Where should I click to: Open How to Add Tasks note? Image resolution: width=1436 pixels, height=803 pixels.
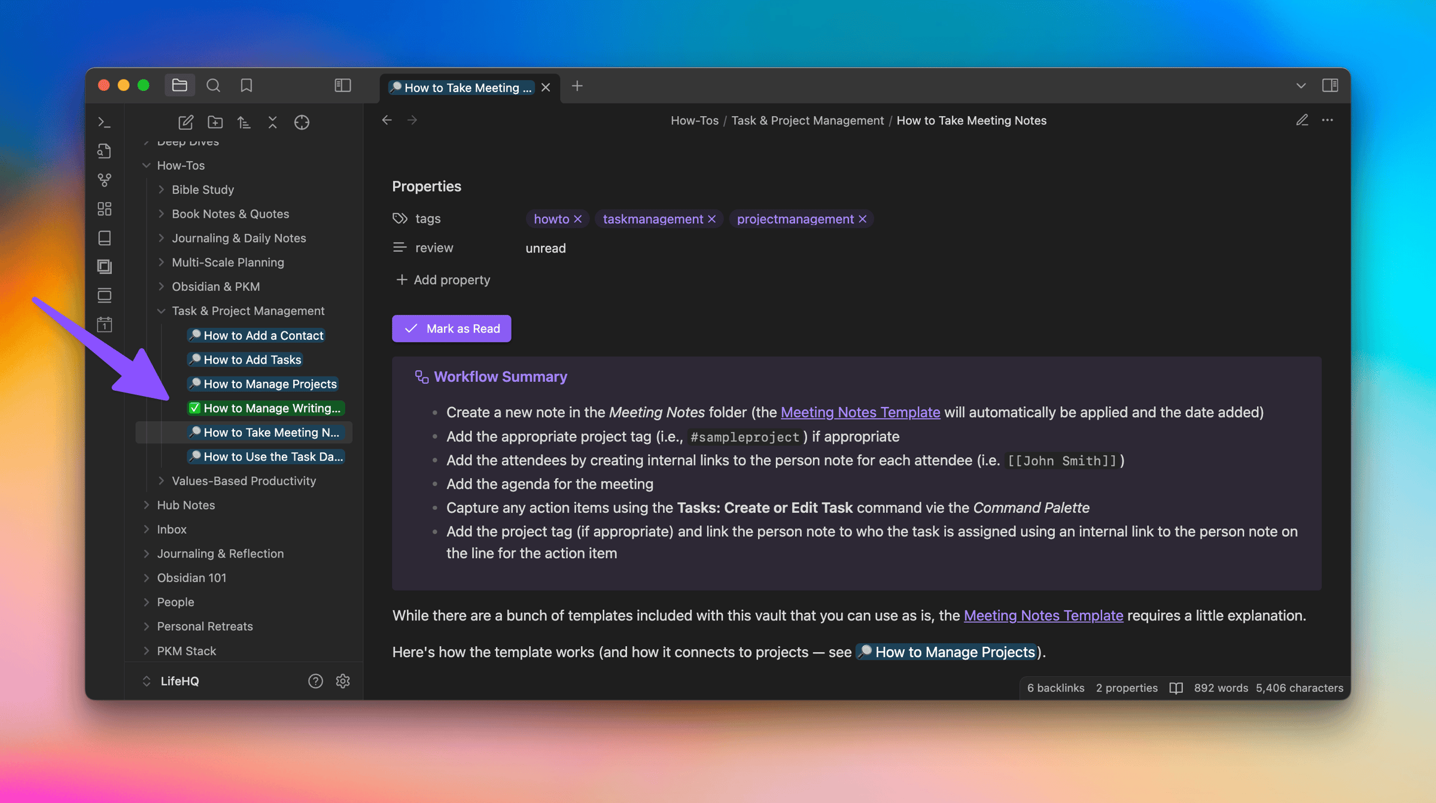click(x=245, y=360)
